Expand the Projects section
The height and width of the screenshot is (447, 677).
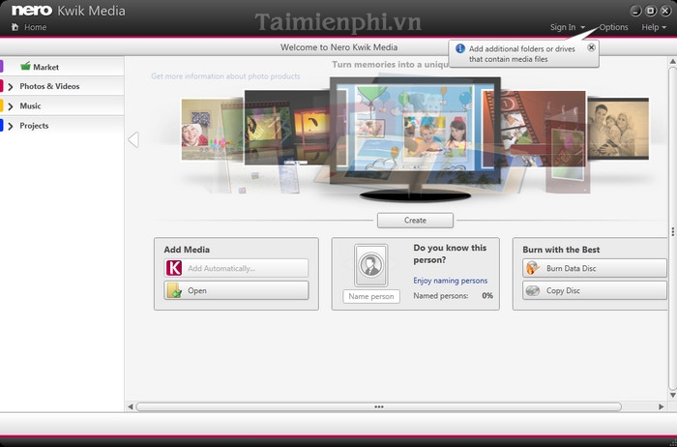tap(11, 126)
